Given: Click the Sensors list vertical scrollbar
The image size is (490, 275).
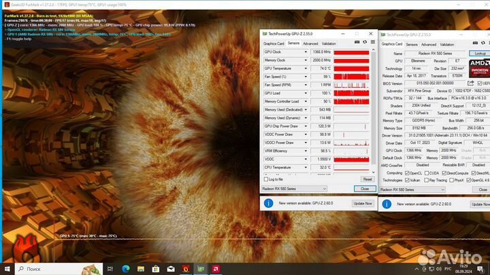Looking at the screenshot, I should tap(373, 111).
